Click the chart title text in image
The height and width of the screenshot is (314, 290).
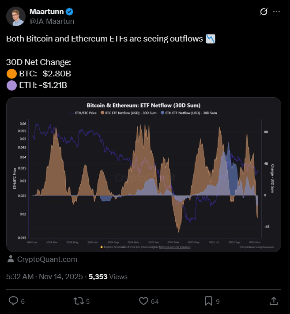(x=143, y=106)
